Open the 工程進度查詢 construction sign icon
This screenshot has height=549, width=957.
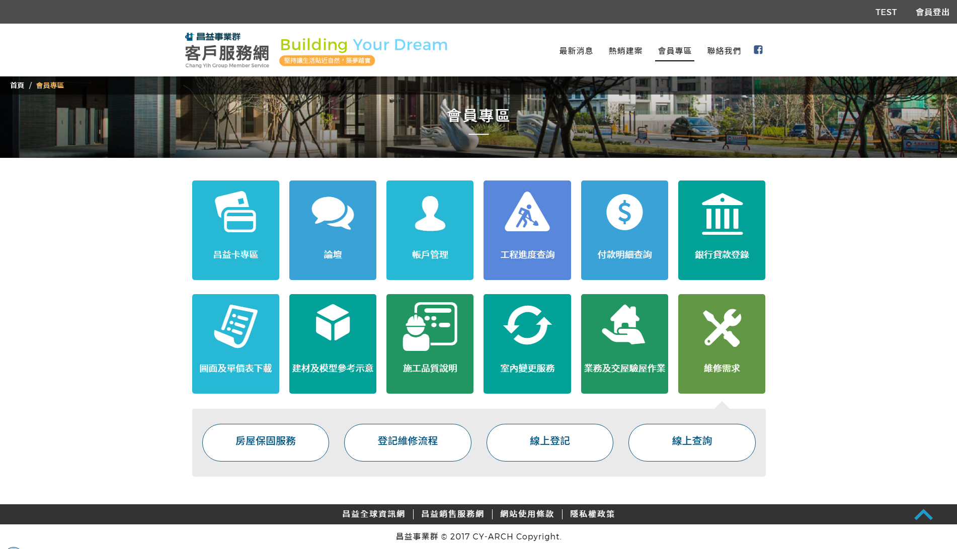coord(527,212)
